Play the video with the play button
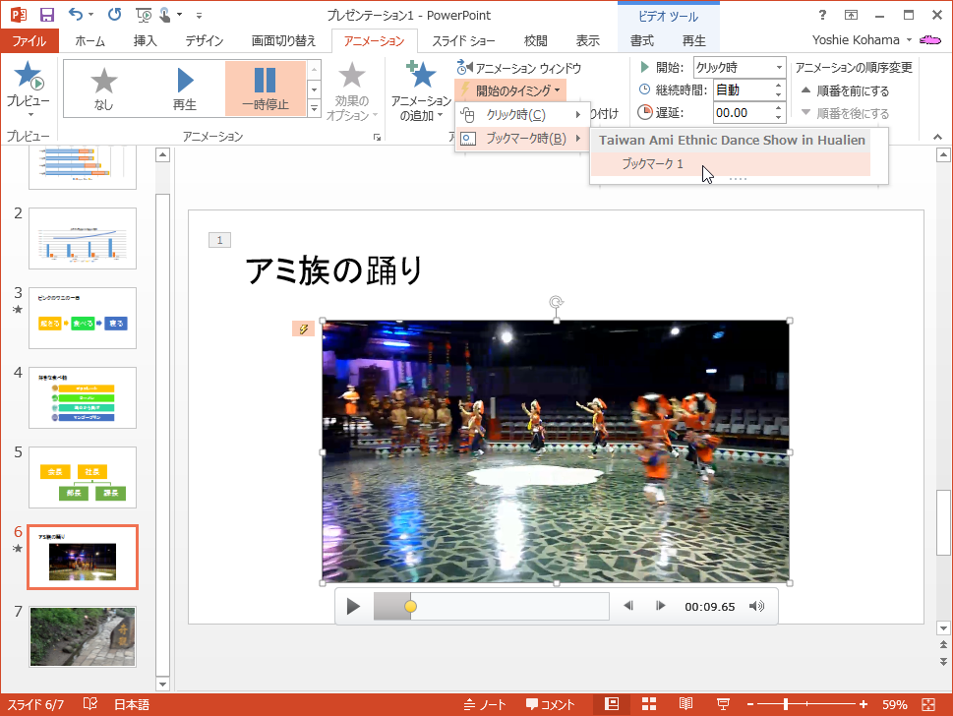 353,606
